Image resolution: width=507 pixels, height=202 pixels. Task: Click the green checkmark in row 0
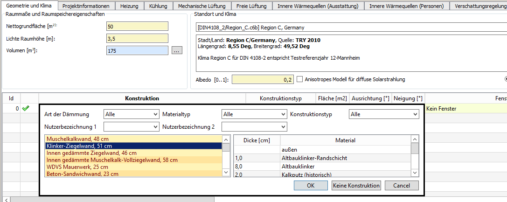click(25, 109)
